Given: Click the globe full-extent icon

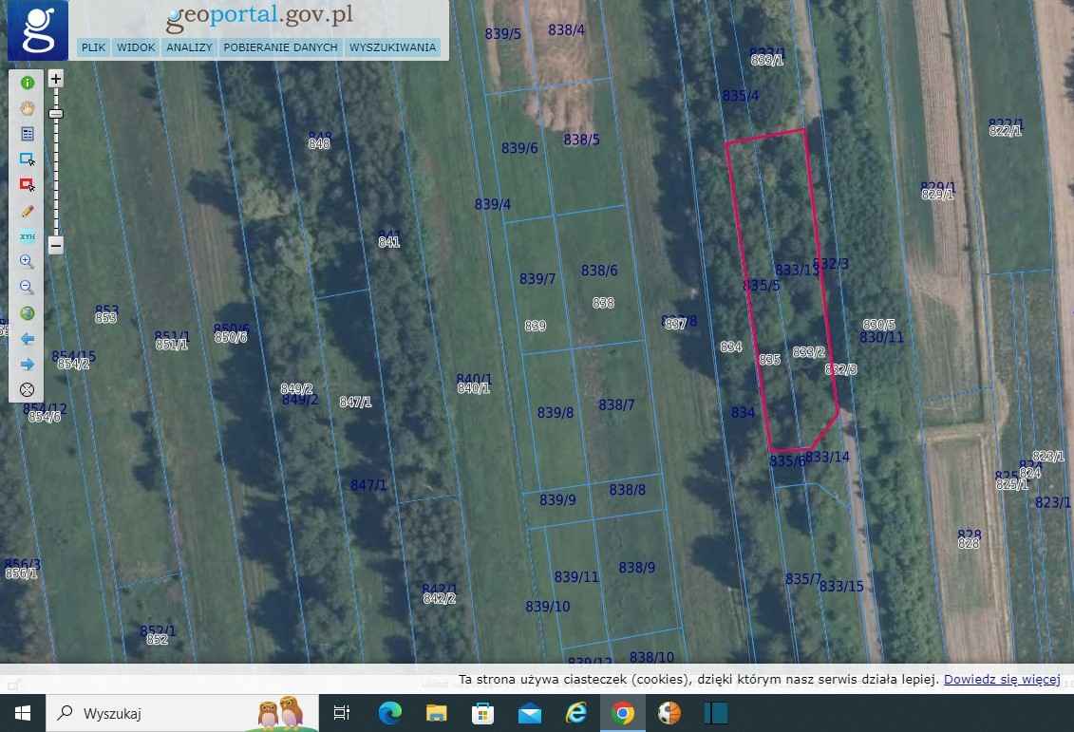Looking at the screenshot, I should 28,312.
